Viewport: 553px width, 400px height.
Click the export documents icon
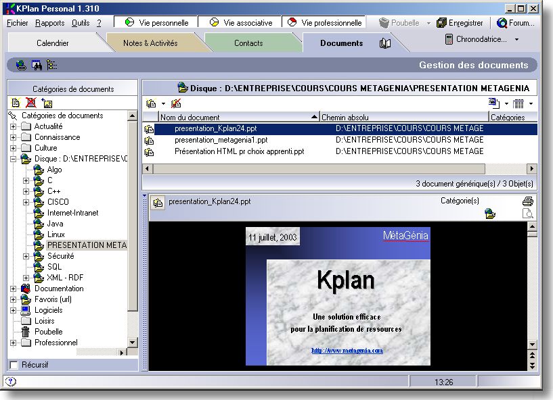click(x=494, y=103)
